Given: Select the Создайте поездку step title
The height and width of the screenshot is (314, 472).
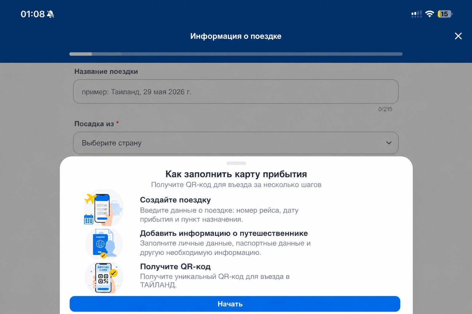Looking at the screenshot, I should 175,200.
